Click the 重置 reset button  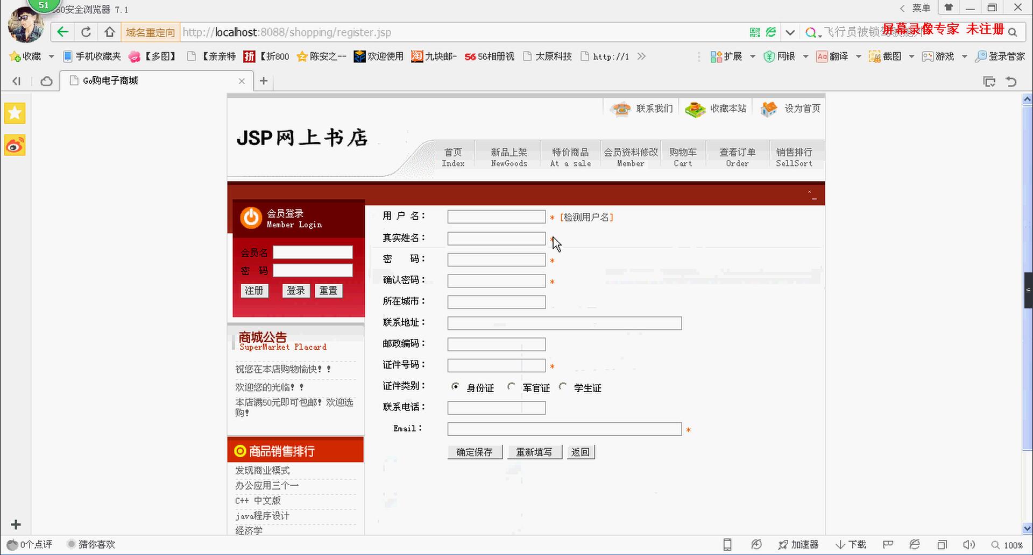[x=328, y=291]
